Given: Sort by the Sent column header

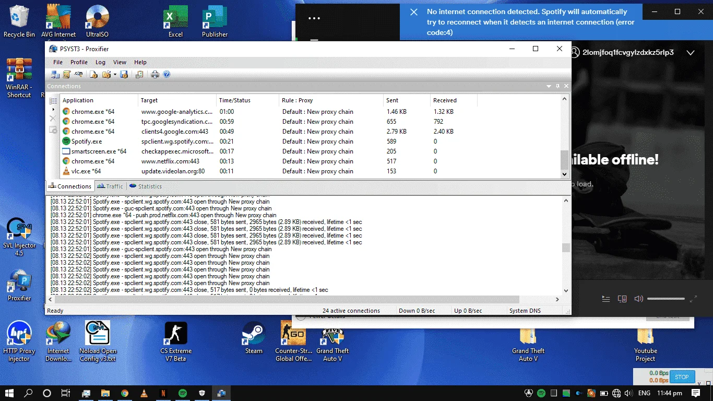Looking at the screenshot, I should pos(407,100).
